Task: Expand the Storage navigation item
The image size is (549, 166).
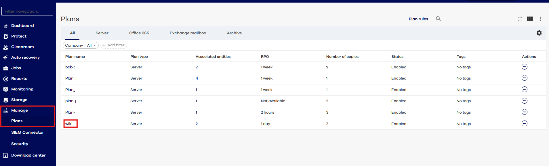Action: (19, 100)
